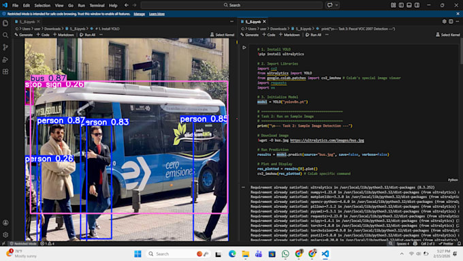The width and height of the screenshot is (463, 261).
Task: Open the Manage gear in activity bar
Action: pos(5,234)
